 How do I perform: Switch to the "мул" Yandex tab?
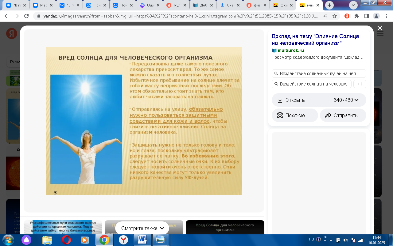(x=177, y=5)
